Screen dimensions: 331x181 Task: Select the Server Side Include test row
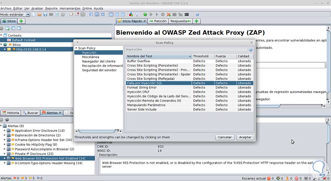[x=190, y=109]
